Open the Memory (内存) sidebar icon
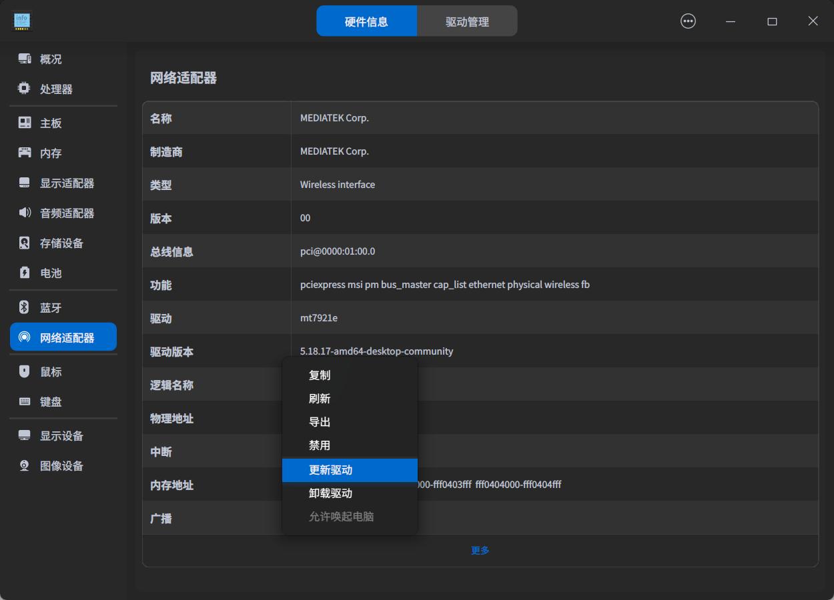Viewport: 834px width, 600px height. click(25, 153)
